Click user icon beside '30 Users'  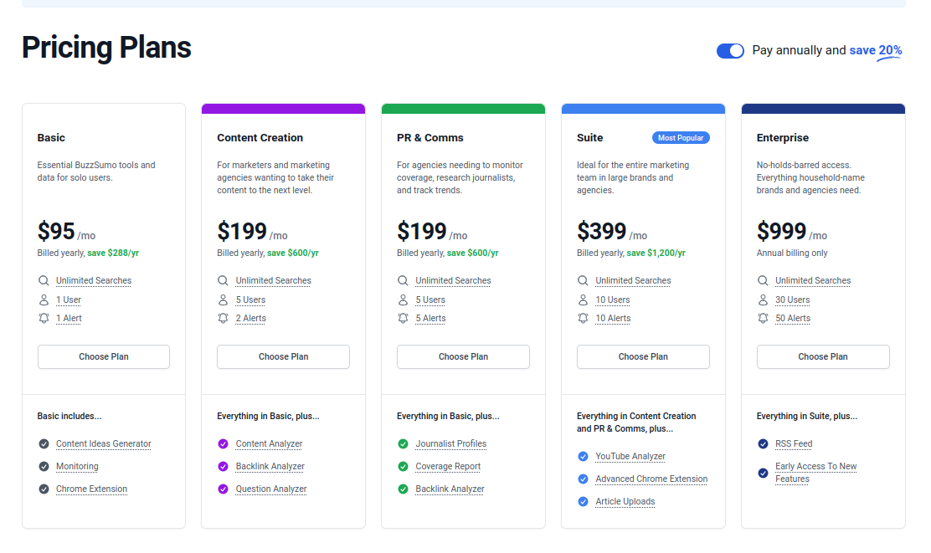[763, 300]
